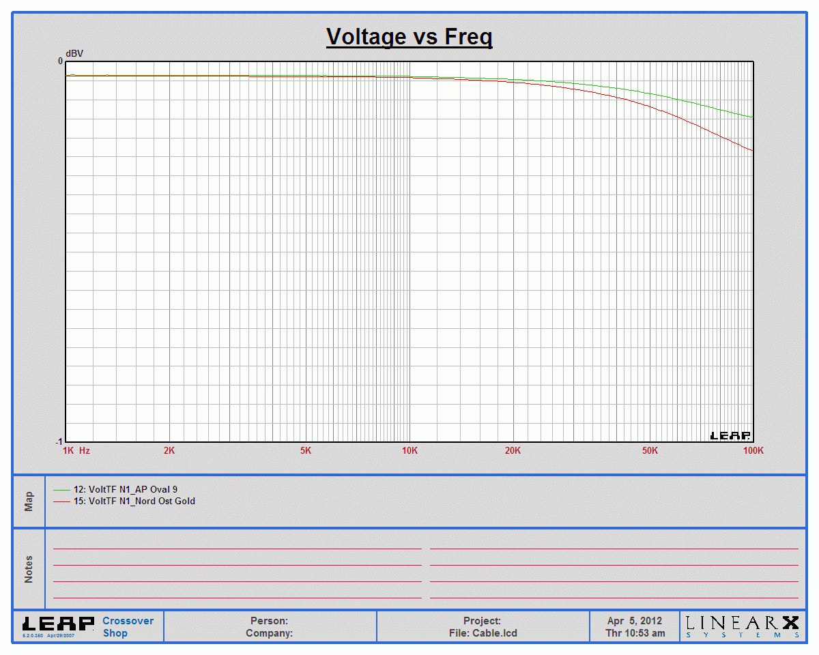Click the LEAP logo in the footer
The image size is (819, 655).
click(x=58, y=624)
